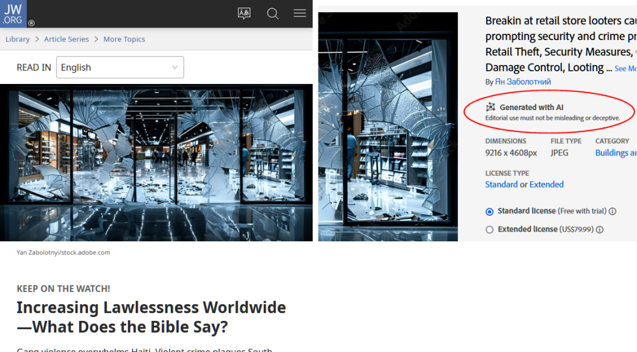The width and height of the screenshot is (637, 352).
Task: Open the READ IN English dropdown
Action: pyautogui.click(x=120, y=67)
